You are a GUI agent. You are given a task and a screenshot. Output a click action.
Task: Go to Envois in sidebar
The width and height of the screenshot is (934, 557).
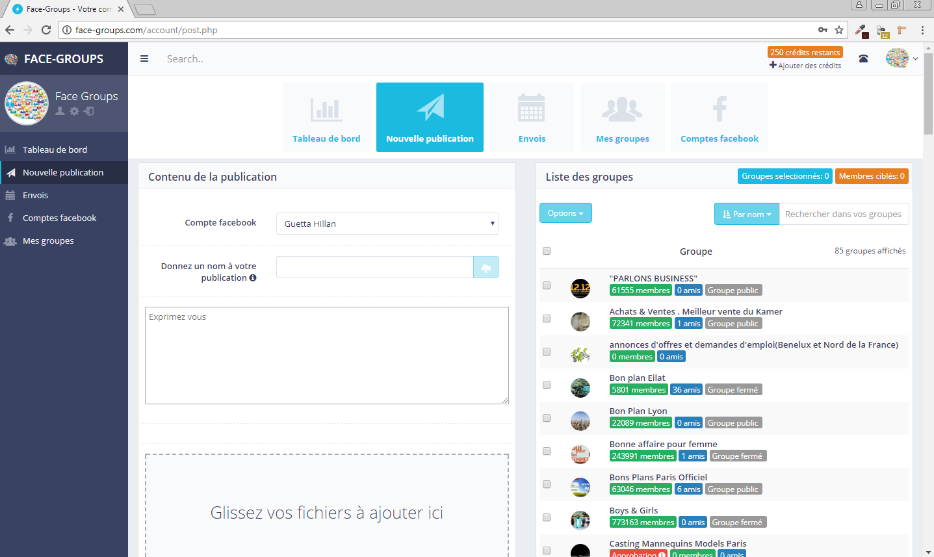tap(35, 195)
